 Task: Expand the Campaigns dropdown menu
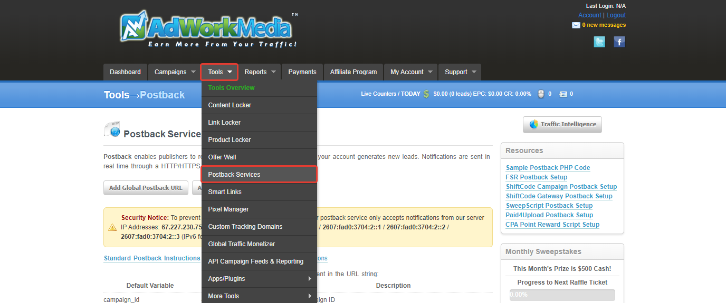(x=174, y=72)
